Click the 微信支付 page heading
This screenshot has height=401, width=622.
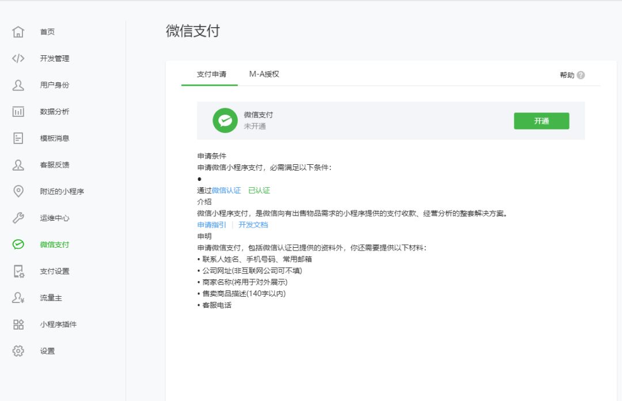[193, 31]
